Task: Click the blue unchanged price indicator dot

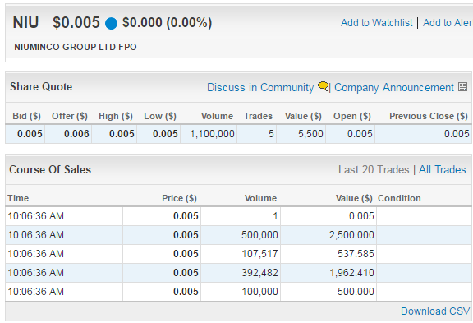Action: (111, 23)
